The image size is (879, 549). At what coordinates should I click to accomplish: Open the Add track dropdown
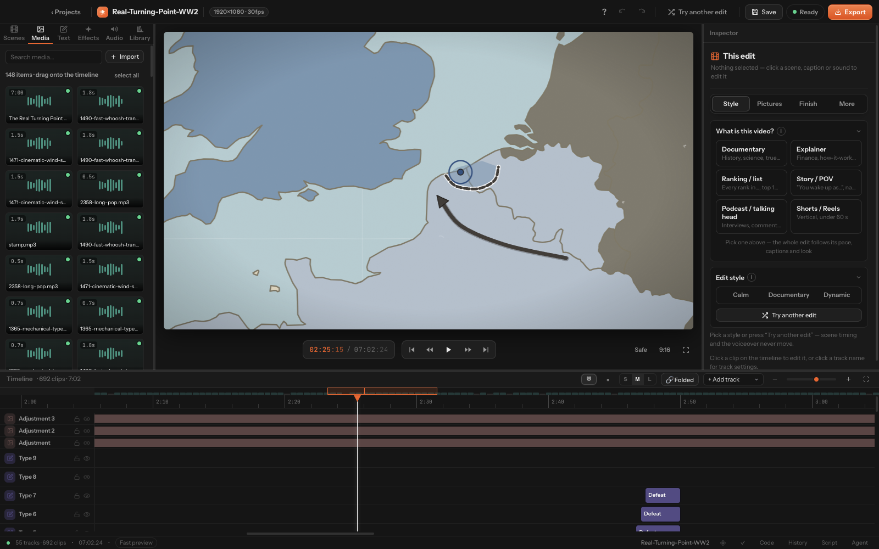point(733,379)
